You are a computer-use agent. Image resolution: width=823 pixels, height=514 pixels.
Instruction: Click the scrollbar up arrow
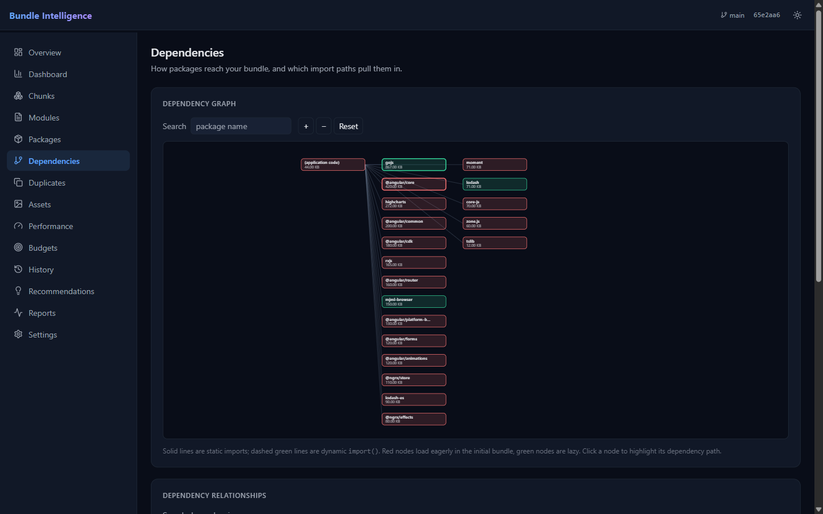click(818, 4)
